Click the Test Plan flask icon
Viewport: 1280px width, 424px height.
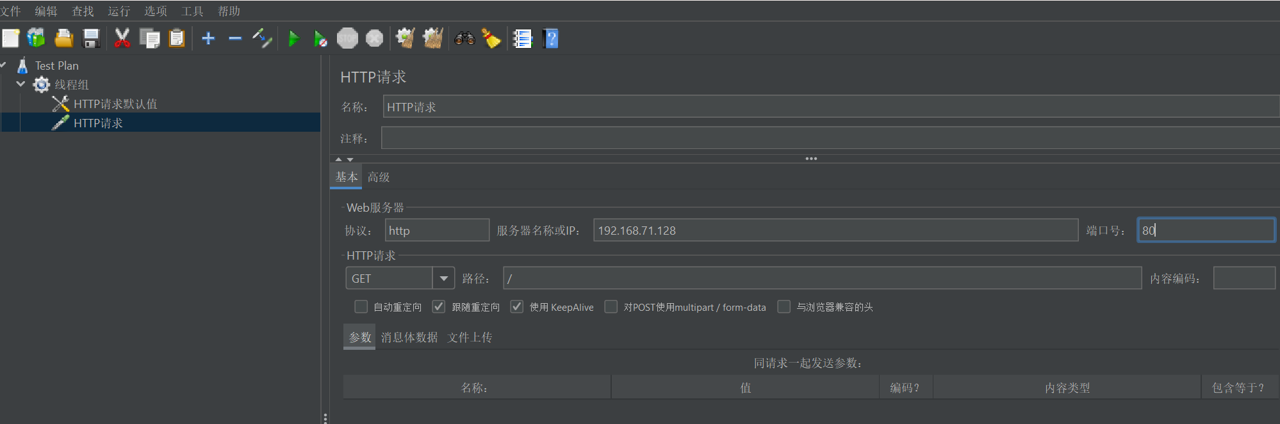tap(22, 65)
